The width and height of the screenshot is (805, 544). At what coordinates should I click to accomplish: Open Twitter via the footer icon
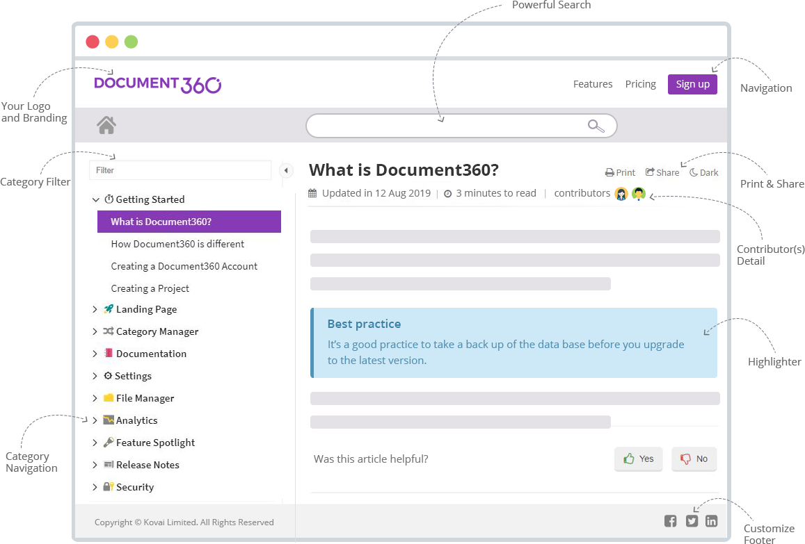[692, 520]
